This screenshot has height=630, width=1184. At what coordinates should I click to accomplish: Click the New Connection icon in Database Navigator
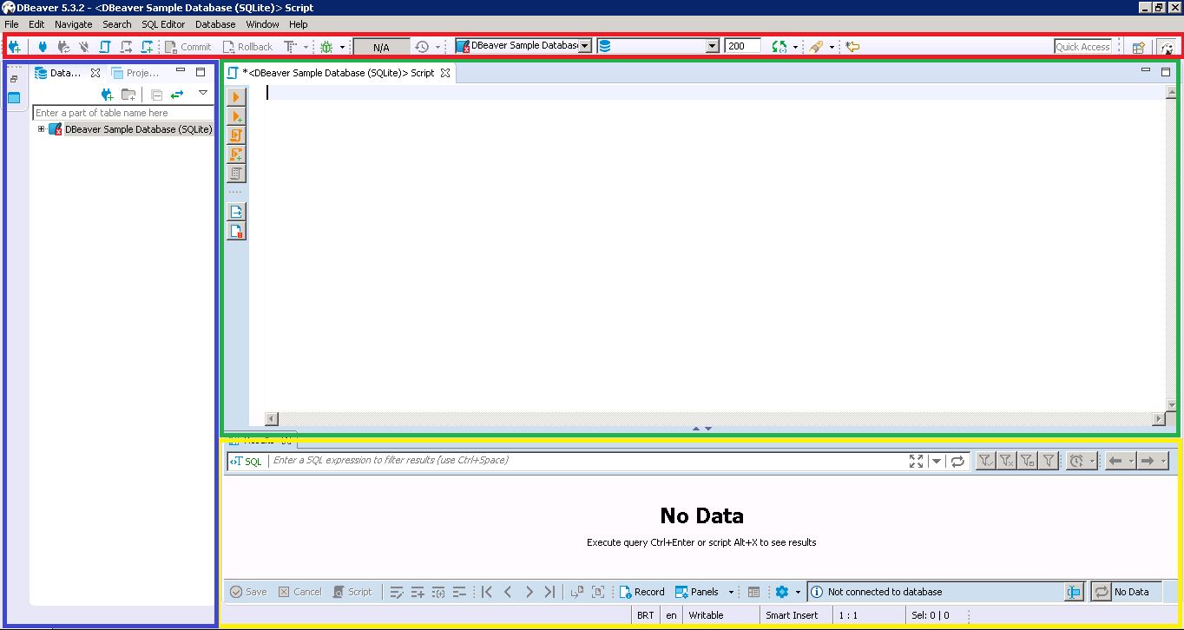(107, 95)
